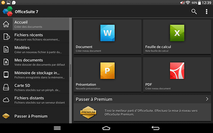Tap the Android home navigation button

pyautogui.click(x=106, y=128)
